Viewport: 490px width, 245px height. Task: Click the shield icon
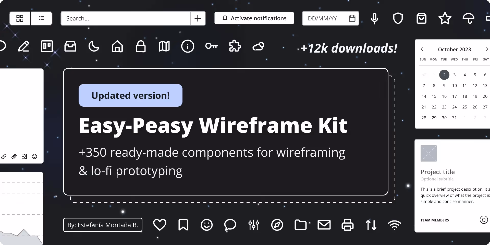(x=398, y=18)
